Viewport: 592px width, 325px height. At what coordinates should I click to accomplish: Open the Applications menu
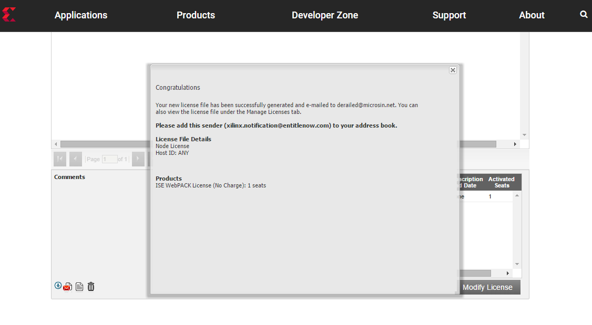coord(81,15)
